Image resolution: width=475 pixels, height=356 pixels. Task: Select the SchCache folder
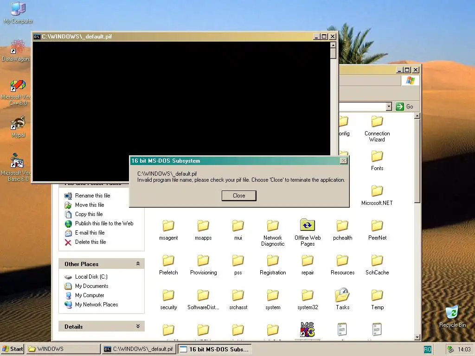pos(377,265)
